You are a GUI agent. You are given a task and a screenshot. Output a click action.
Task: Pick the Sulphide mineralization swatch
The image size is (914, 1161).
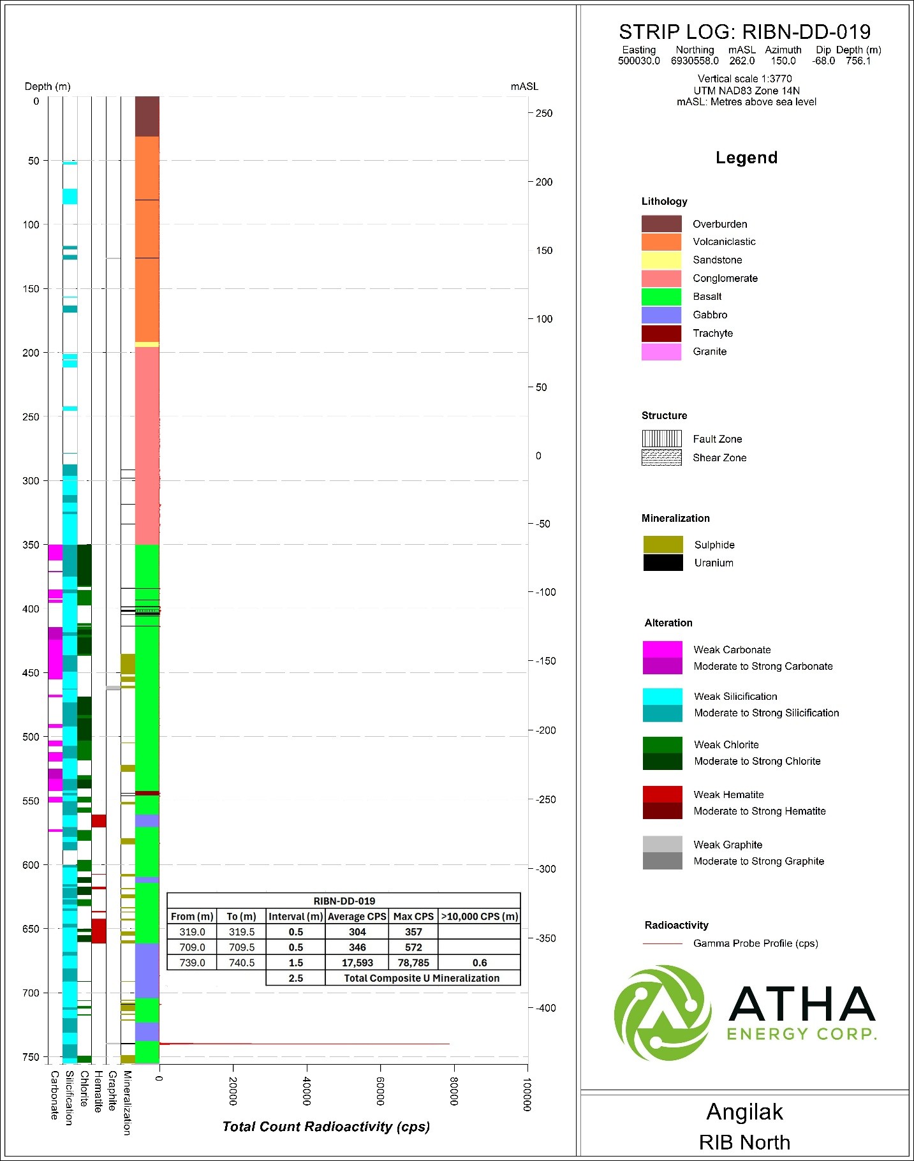coord(663,545)
